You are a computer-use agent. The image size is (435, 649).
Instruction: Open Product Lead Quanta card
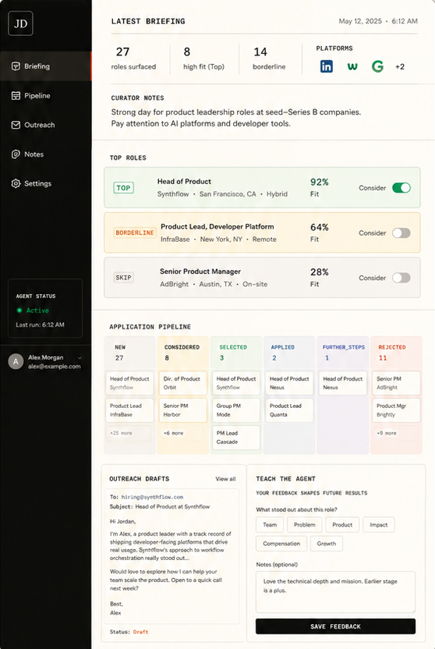click(x=289, y=410)
